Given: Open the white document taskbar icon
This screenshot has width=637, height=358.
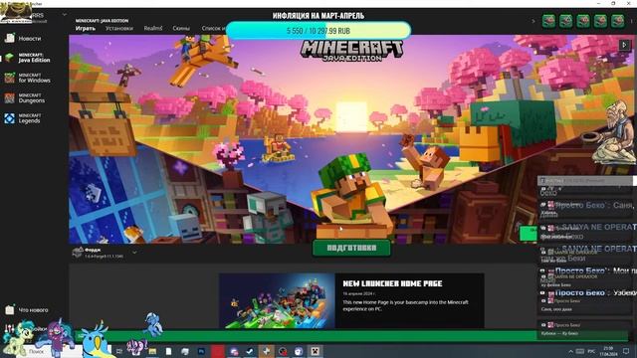Looking at the screenshot, I should pos(168,351).
